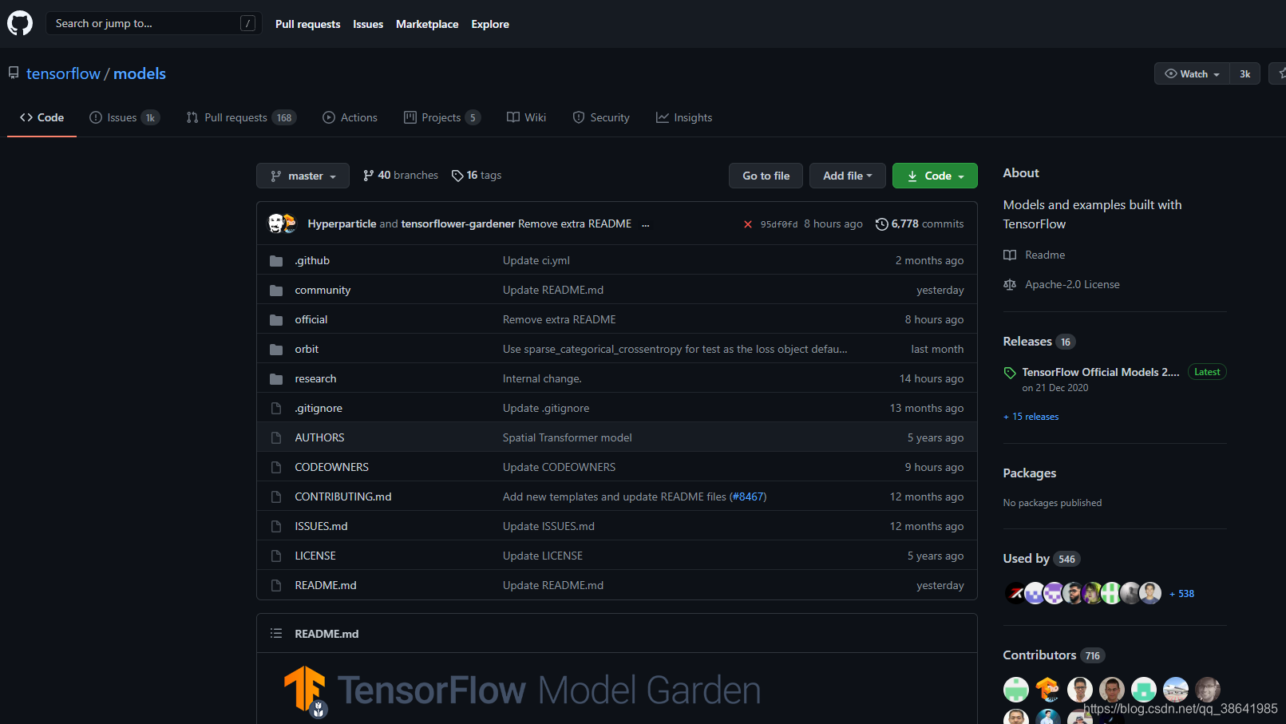
Task: Open the latest release tag icon
Action: pyautogui.click(x=1010, y=373)
